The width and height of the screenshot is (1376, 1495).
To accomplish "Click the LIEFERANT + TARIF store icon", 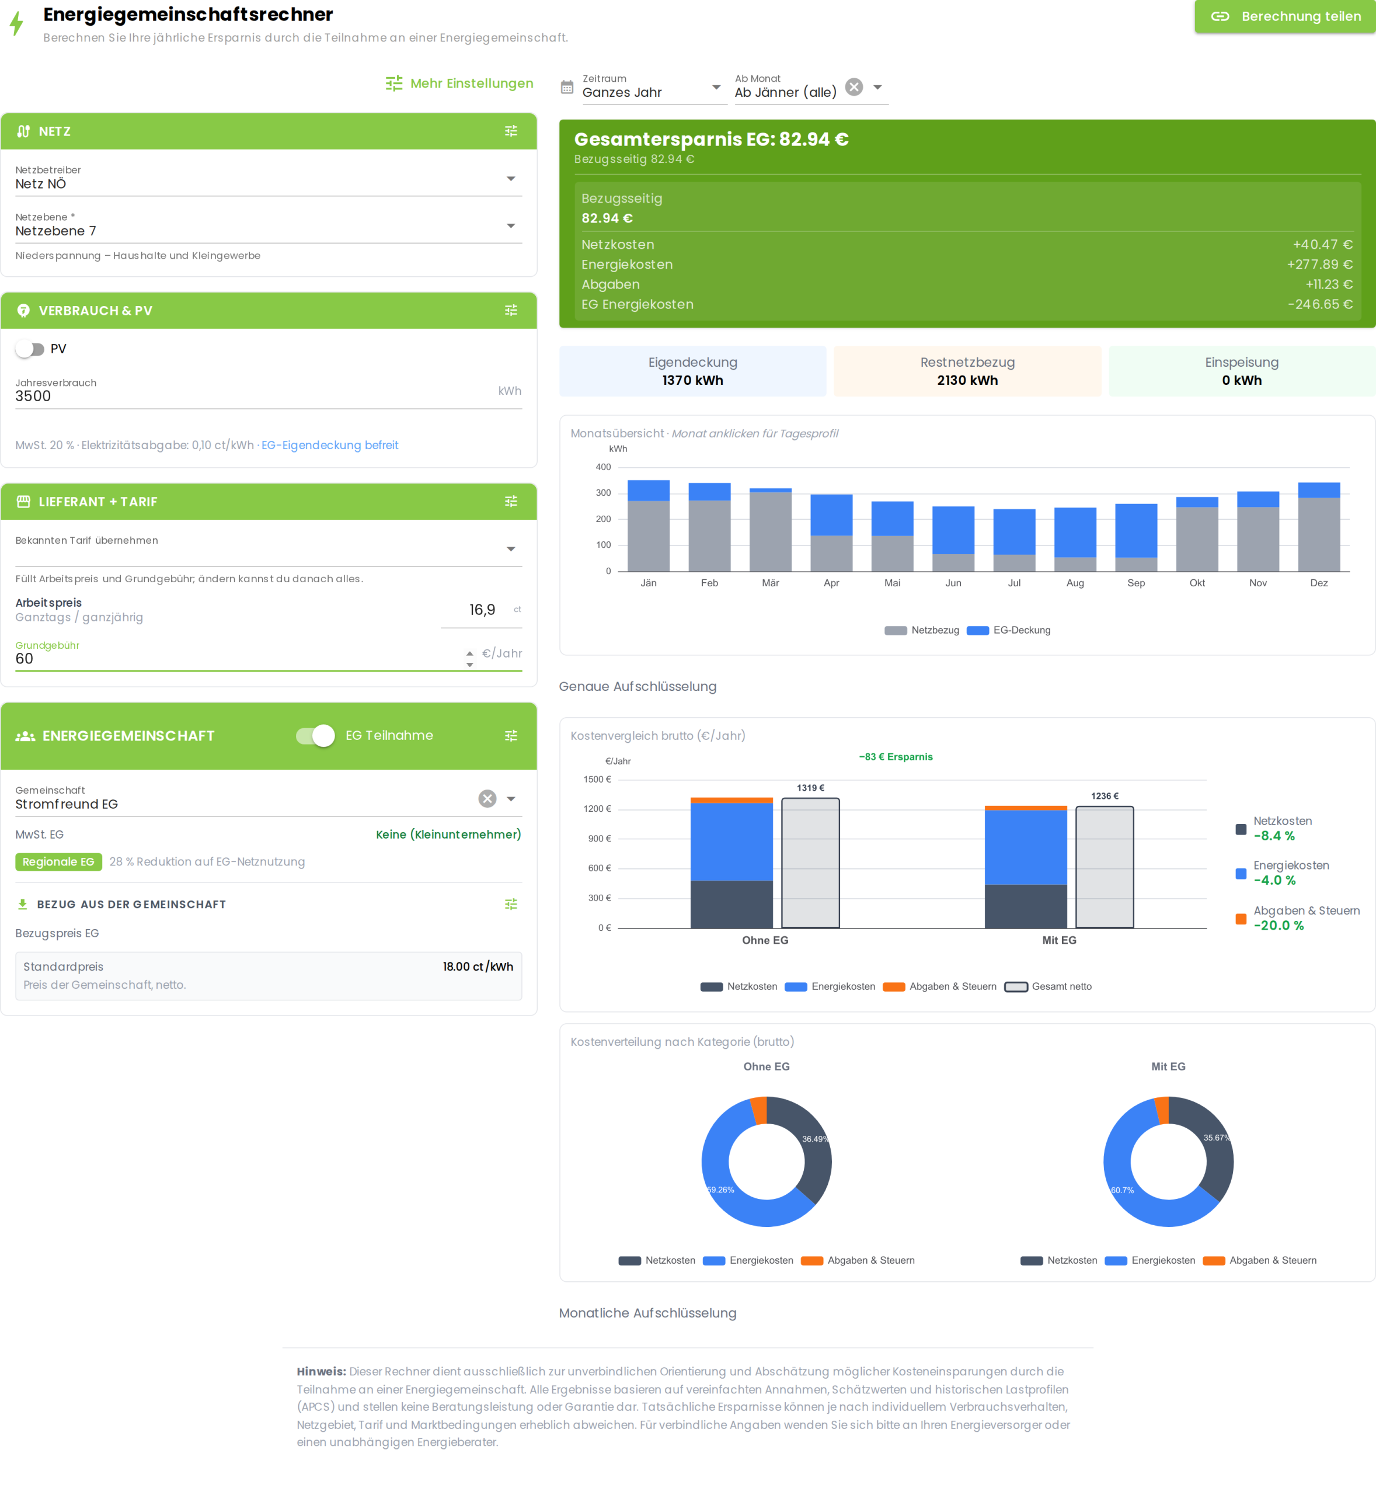I will click(24, 501).
